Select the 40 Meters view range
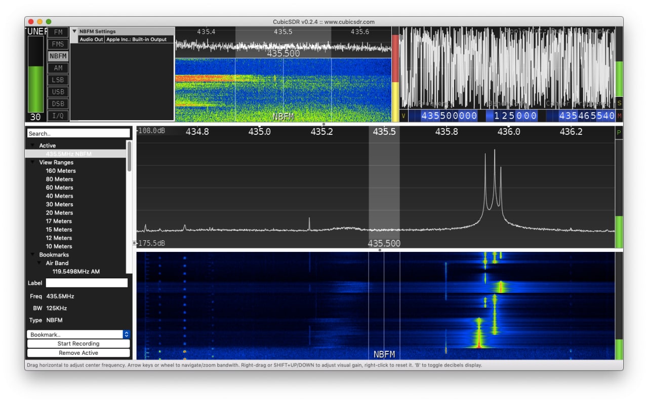The image size is (648, 403). (x=59, y=196)
